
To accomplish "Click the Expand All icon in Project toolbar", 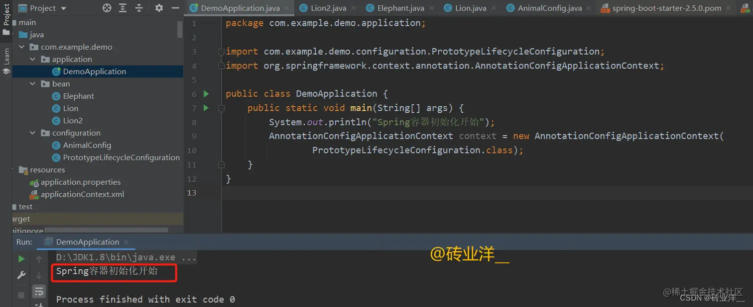I will tap(123, 8).
